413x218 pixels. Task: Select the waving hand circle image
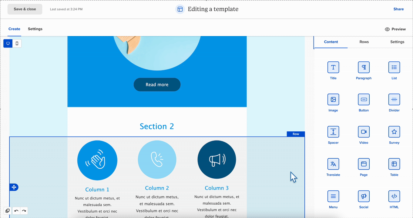97,160
